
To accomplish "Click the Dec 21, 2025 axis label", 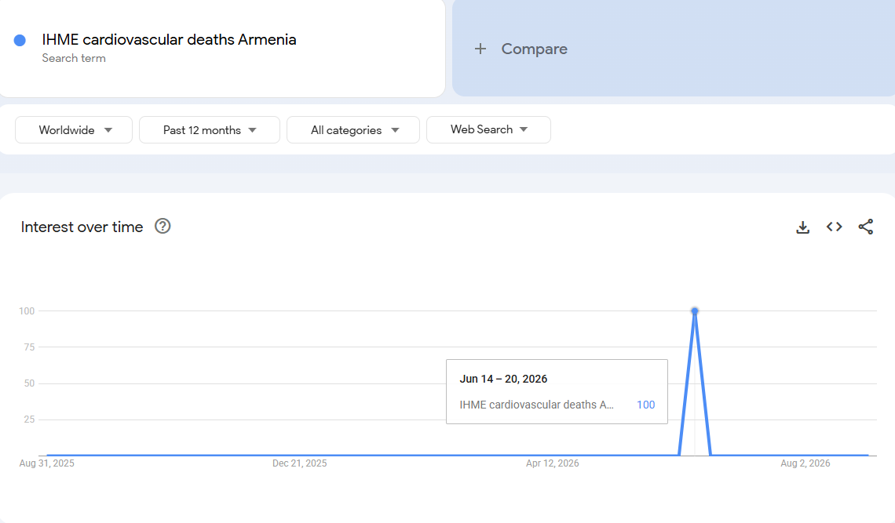I will point(300,463).
